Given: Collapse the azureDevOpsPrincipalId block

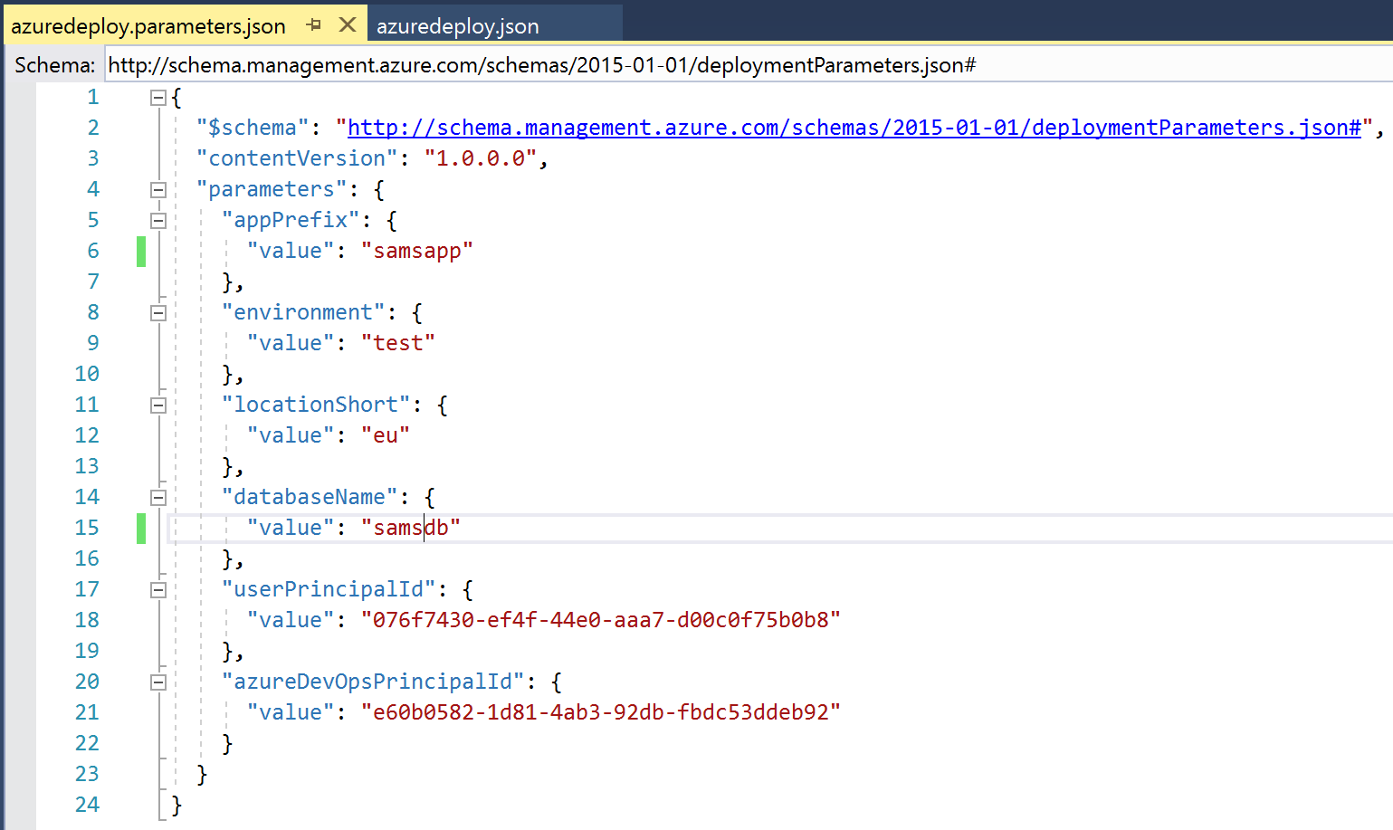Looking at the screenshot, I should click(x=158, y=682).
